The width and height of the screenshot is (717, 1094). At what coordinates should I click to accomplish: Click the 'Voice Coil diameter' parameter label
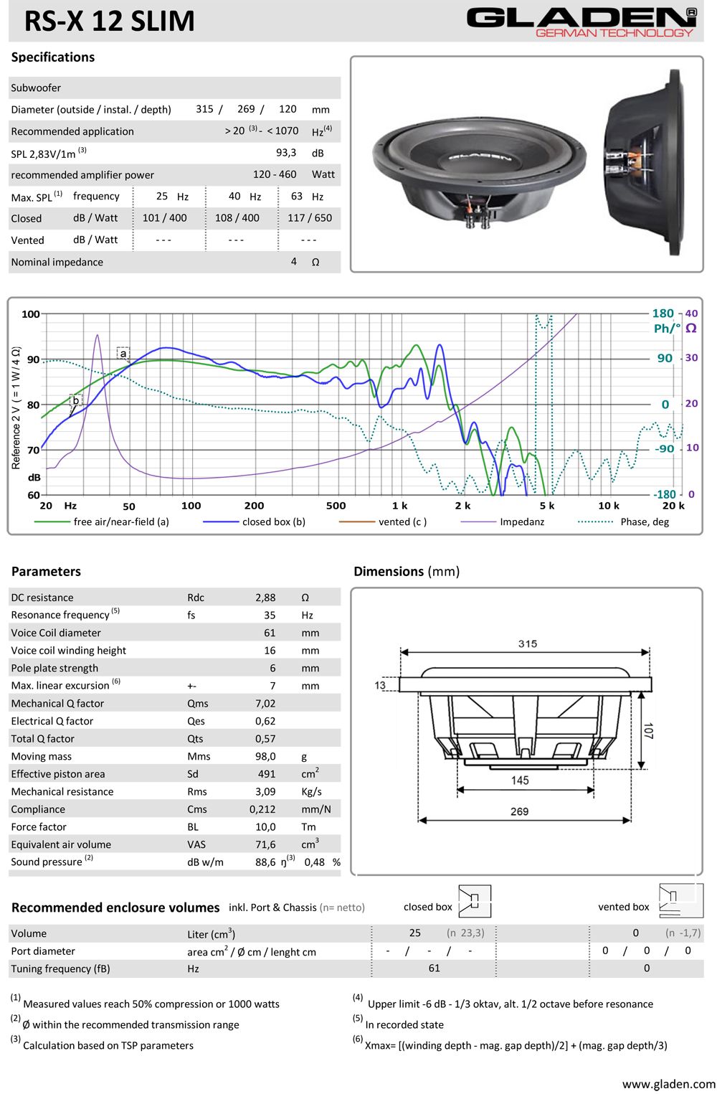(56, 633)
